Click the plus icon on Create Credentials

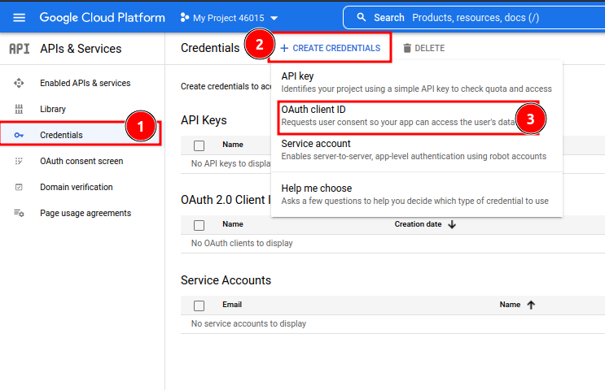(284, 48)
